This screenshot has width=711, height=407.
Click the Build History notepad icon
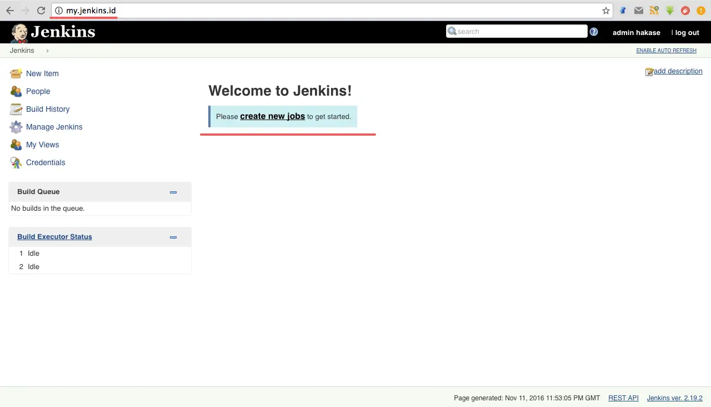tap(16, 109)
